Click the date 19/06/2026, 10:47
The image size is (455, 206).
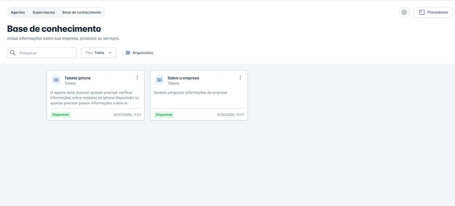point(230,115)
